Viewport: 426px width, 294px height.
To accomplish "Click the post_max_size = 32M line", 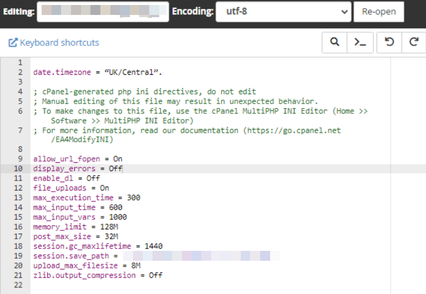I will pyautogui.click(x=75, y=236).
